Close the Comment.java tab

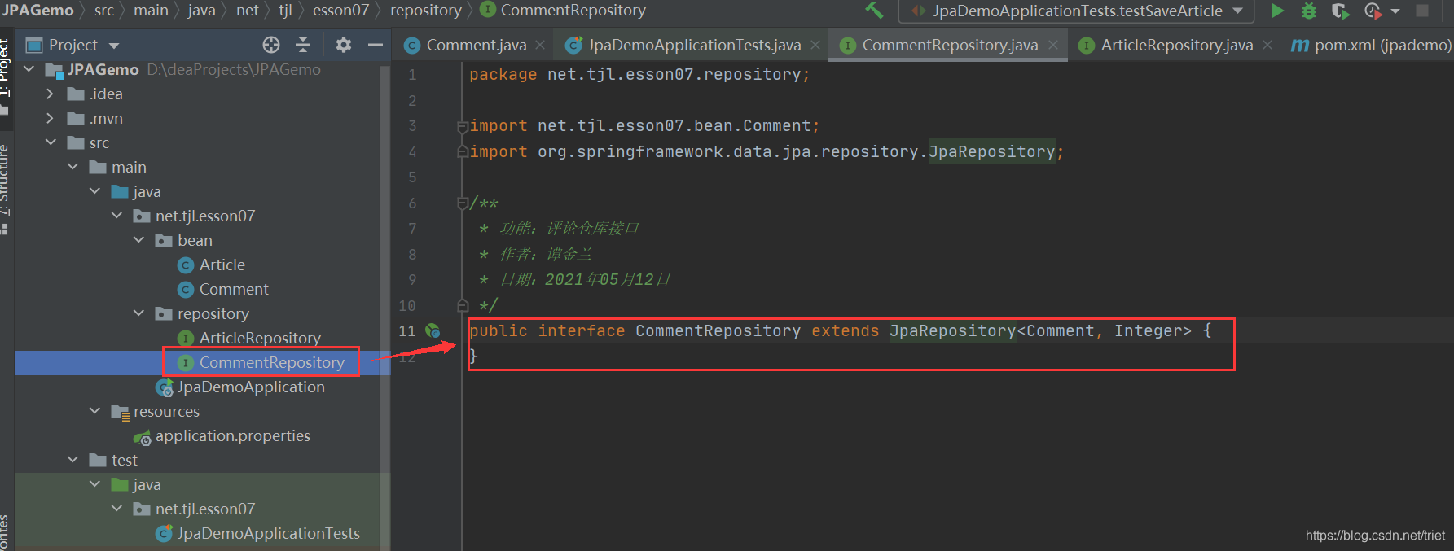pyautogui.click(x=540, y=46)
